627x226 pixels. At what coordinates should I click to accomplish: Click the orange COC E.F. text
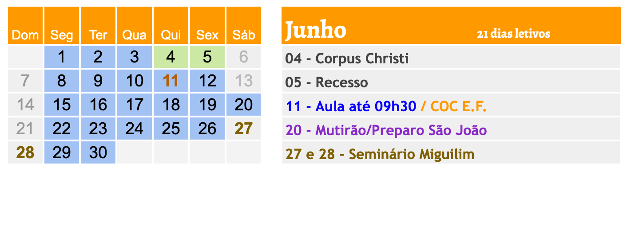[x=457, y=106]
